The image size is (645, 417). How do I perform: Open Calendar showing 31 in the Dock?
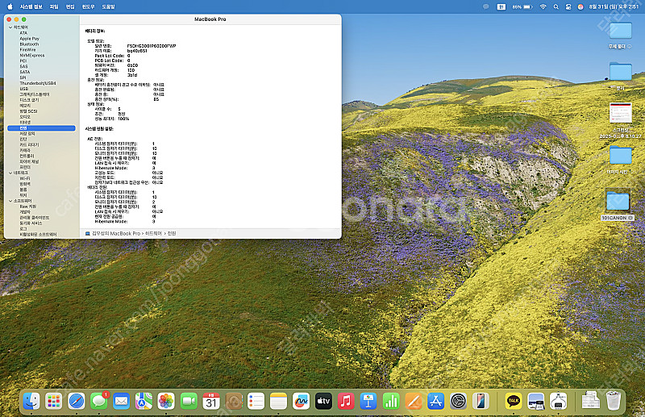211,401
